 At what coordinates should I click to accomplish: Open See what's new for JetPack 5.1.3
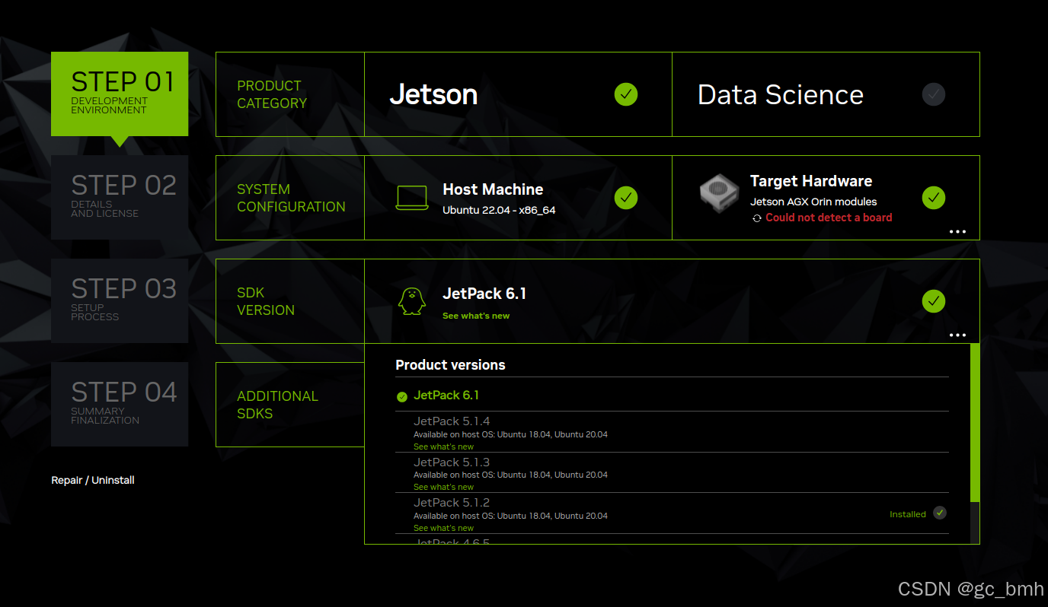(x=443, y=487)
